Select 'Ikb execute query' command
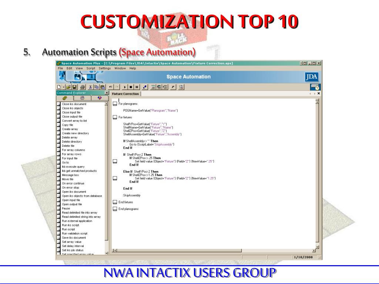Viewport: 379px width, 284px height. pyautogui.click(x=73, y=167)
